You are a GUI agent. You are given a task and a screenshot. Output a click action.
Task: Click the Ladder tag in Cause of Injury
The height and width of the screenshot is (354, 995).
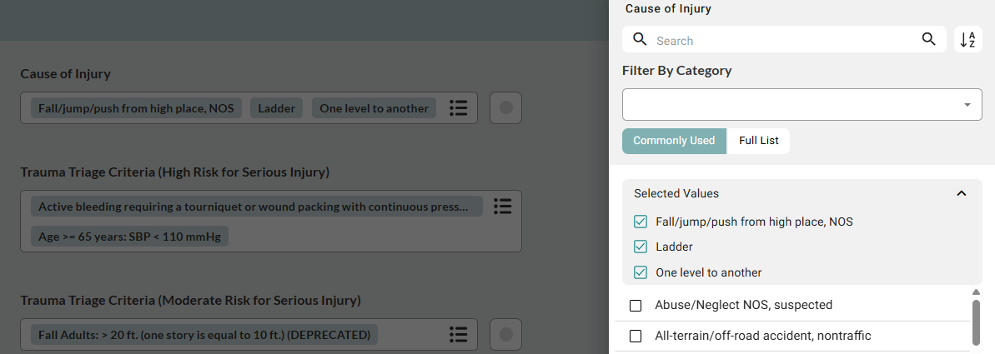276,108
